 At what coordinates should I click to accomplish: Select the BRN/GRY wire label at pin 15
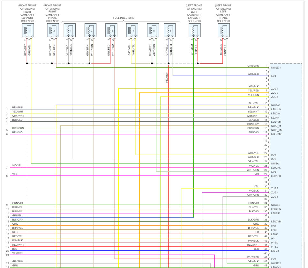[x=253, y=124]
